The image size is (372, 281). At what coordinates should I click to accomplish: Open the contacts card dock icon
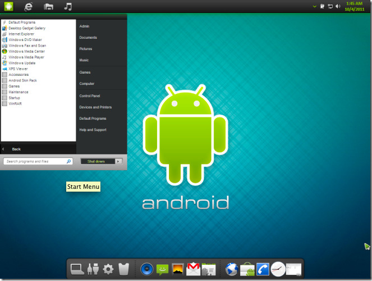pos(209,269)
